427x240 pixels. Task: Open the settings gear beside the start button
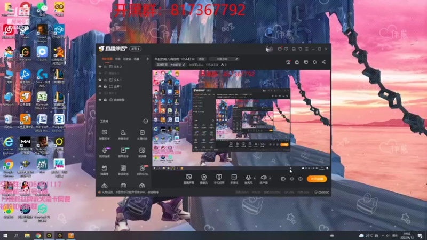click(301, 179)
